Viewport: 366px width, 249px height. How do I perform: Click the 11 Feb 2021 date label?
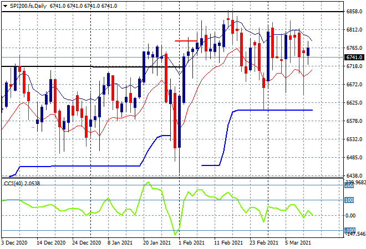click(228, 243)
